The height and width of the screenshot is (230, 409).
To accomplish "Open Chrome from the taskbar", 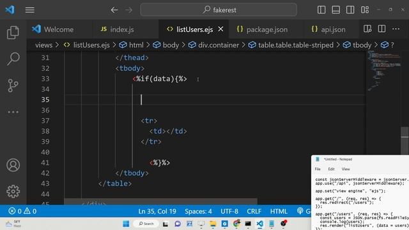I will [x=236, y=224].
